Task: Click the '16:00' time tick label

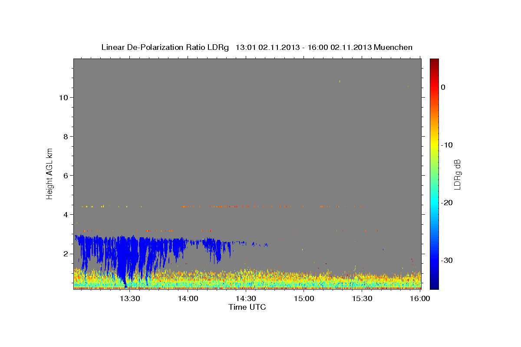Action: coord(421,298)
